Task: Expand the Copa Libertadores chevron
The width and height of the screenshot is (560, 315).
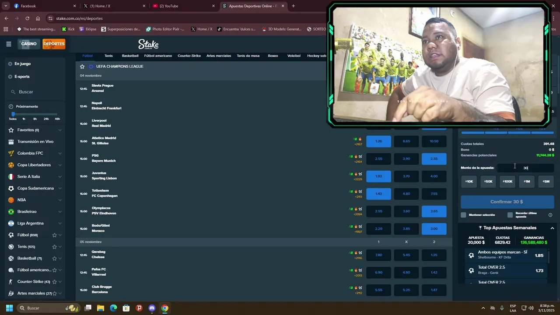Action: 60,165
